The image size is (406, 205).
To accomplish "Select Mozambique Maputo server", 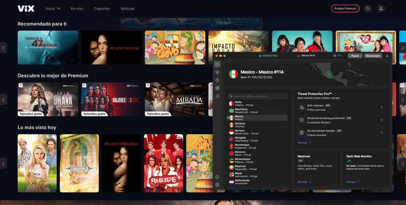I will [x=258, y=161].
